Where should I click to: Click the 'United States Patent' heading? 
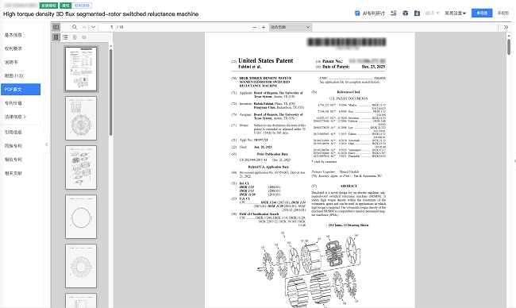coord(266,60)
